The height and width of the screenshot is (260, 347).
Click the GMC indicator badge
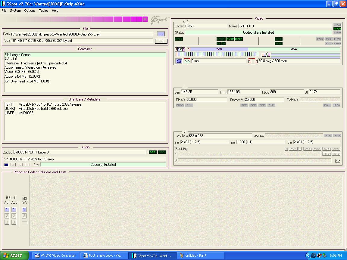(278, 39)
